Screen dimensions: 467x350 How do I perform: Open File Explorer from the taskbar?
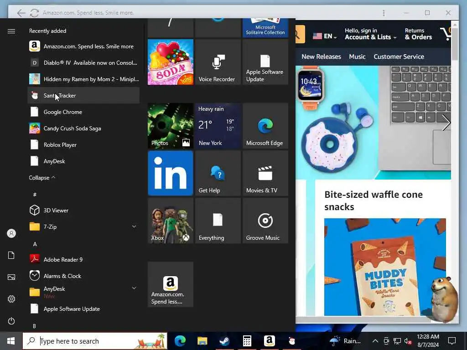(202, 341)
